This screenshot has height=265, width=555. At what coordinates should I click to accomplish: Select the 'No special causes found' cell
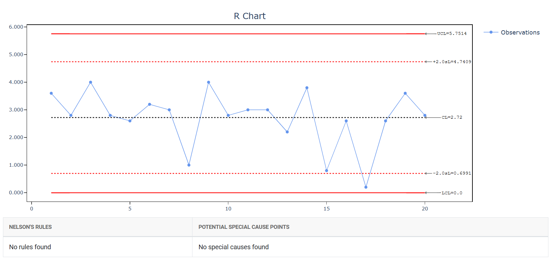234,247
